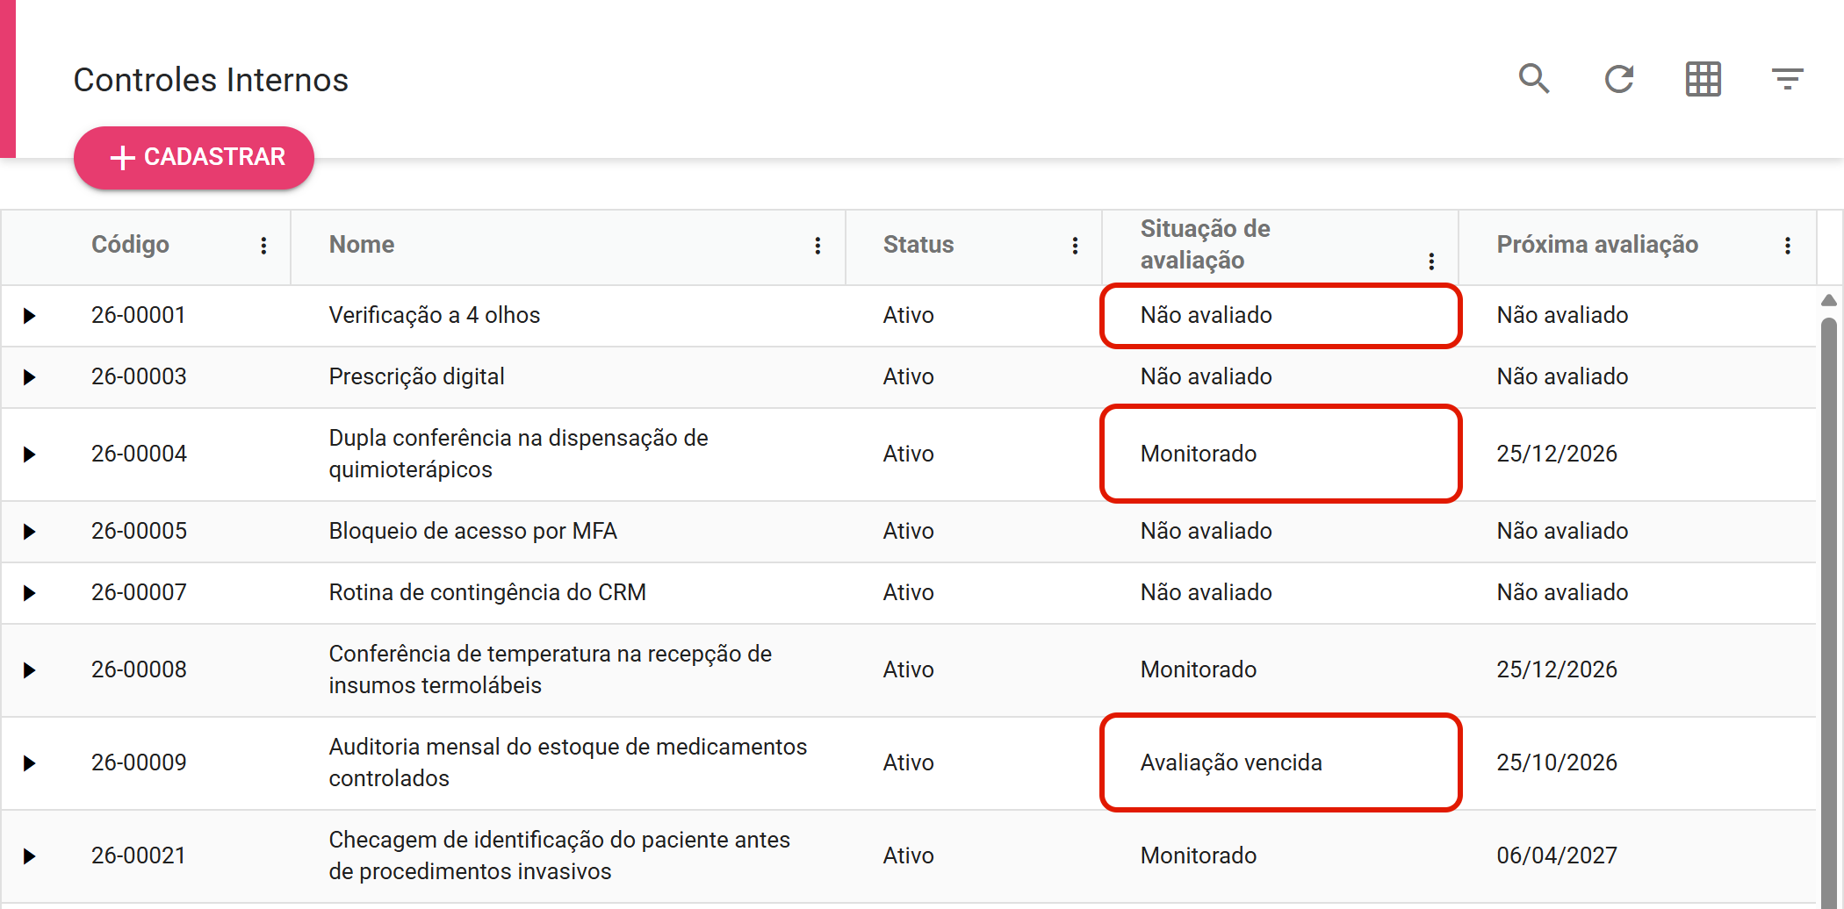Open the Status column options menu
Viewport: 1844px width, 909px height.
tap(1075, 246)
